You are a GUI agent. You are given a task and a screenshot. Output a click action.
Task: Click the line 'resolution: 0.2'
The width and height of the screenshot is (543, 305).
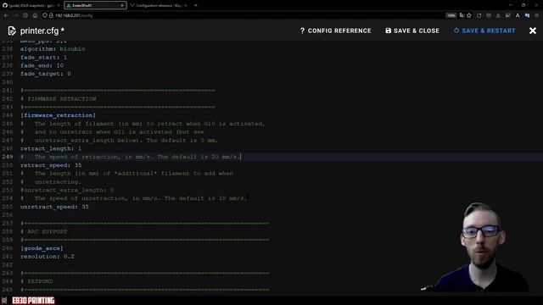point(48,257)
